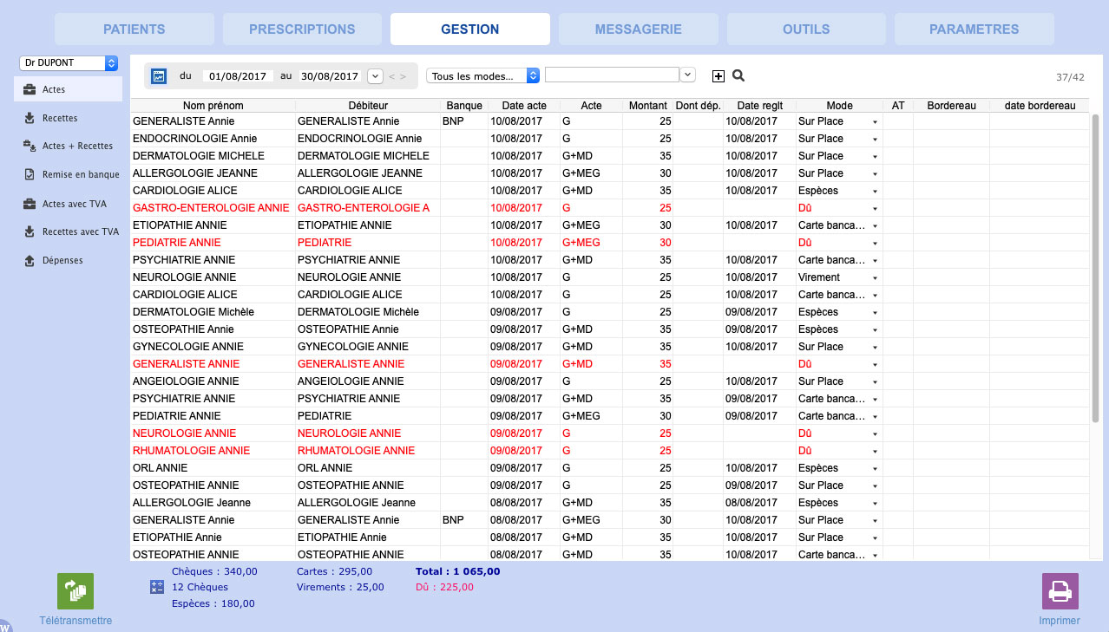Select Dépenses in the left sidebar
1109x632 pixels.
click(62, 260)
